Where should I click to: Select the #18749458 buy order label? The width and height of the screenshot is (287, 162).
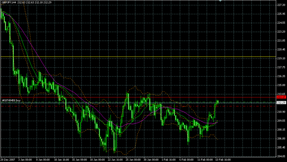[x=11, y=100]
